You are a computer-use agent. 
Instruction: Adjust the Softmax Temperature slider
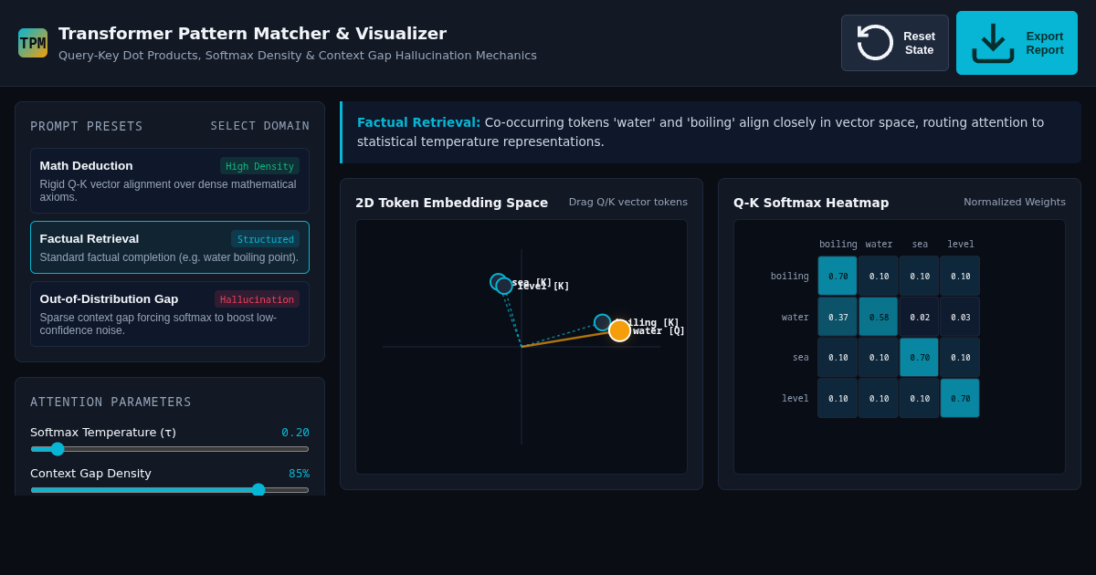tap(170, 449)
